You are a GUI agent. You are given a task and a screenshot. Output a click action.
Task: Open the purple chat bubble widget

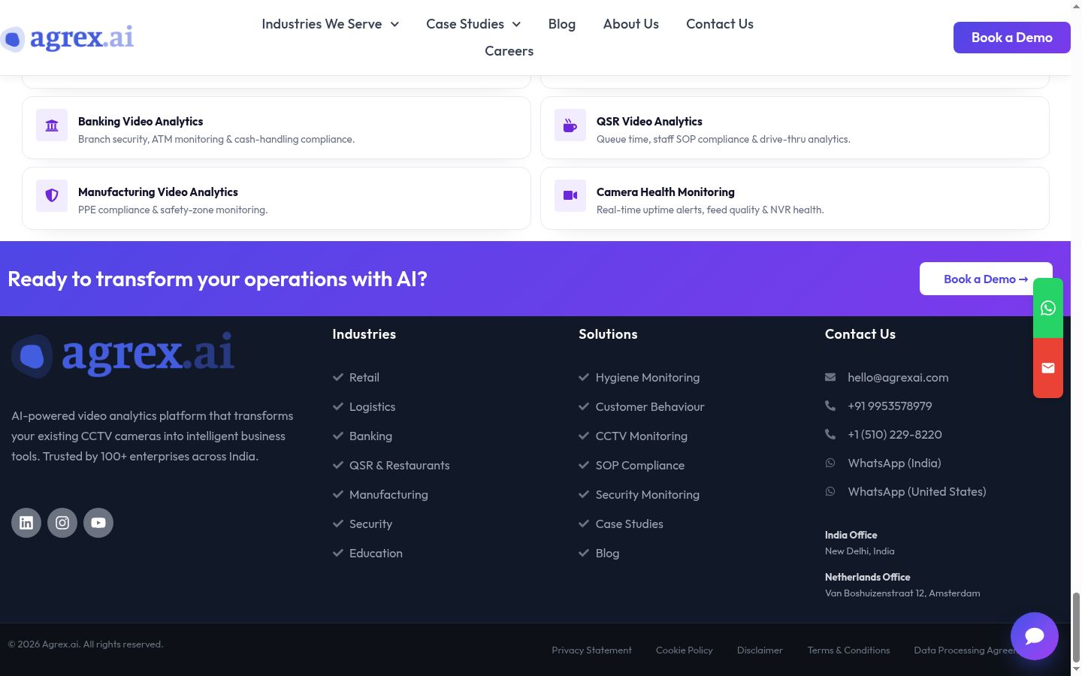[x=1035, y=636]
